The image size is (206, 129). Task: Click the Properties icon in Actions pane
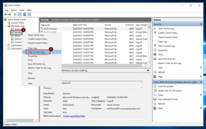pyautogui.click(x=155, y=50)
